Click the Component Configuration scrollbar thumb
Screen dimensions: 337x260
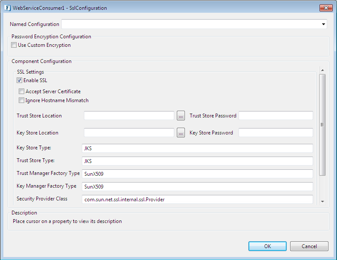coord(323,125)
